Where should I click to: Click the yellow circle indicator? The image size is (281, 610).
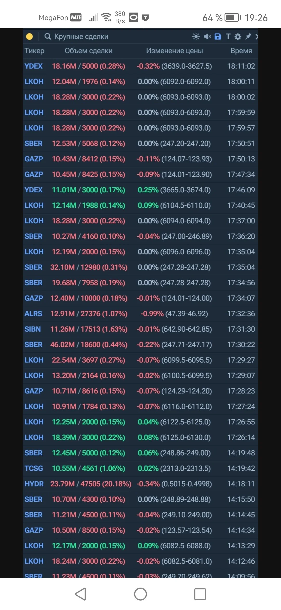[x=29, y=36]
